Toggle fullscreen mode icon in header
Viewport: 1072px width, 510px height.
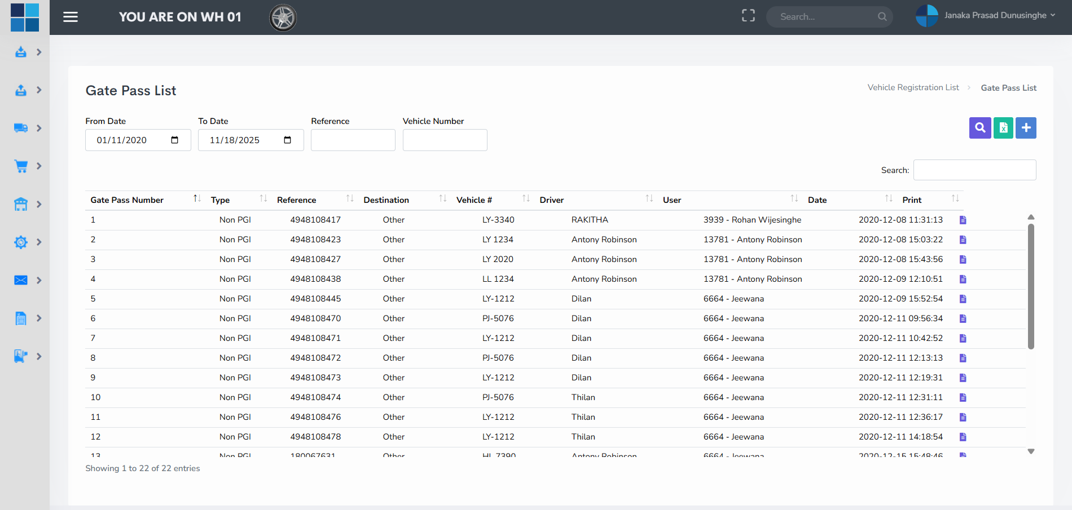click(x=748, y=16)
